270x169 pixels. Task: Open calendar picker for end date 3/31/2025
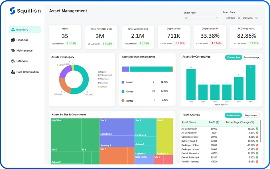(x=256, y=18)
